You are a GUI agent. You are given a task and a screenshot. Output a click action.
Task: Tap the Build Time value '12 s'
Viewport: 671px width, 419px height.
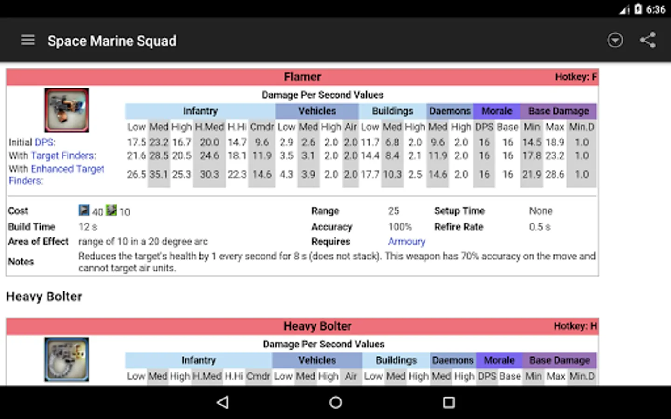click(x=88, y=227)
